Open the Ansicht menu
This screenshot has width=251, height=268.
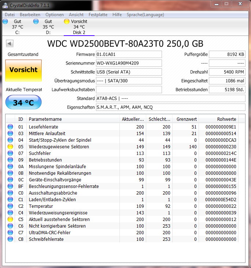[76, 15]
